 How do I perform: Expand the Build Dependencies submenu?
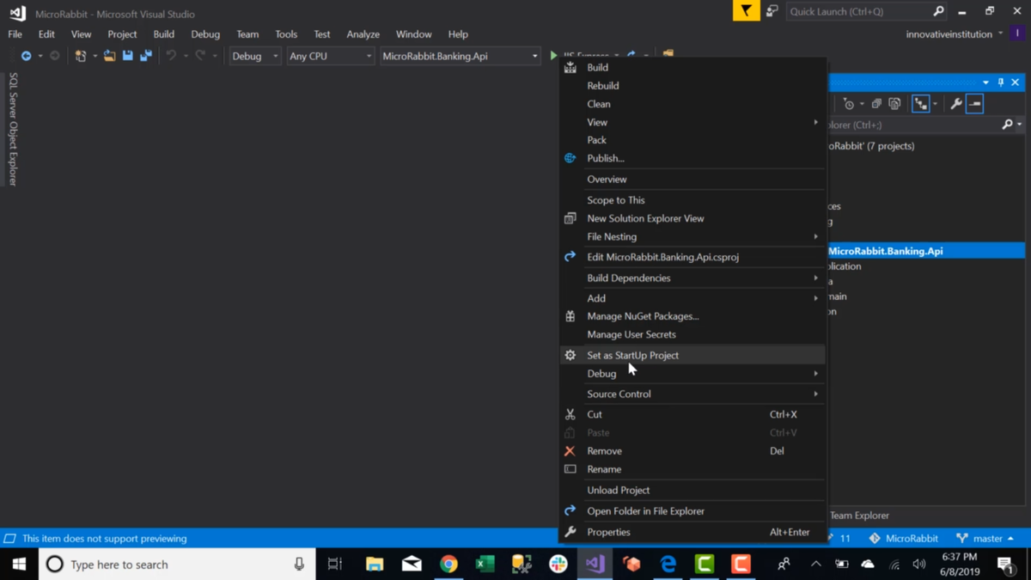pos(692,278)
